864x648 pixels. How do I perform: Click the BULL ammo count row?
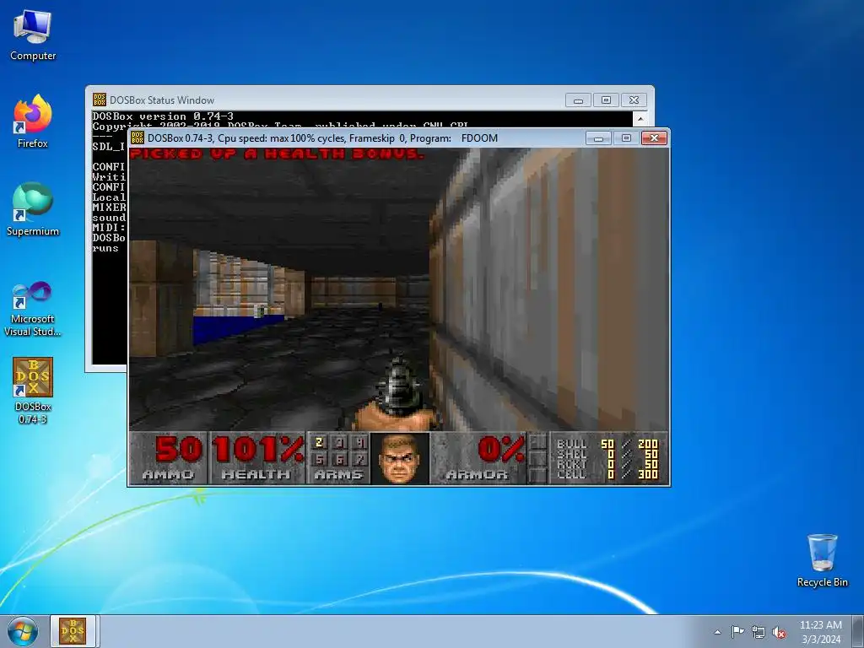[x=607, y=443]
